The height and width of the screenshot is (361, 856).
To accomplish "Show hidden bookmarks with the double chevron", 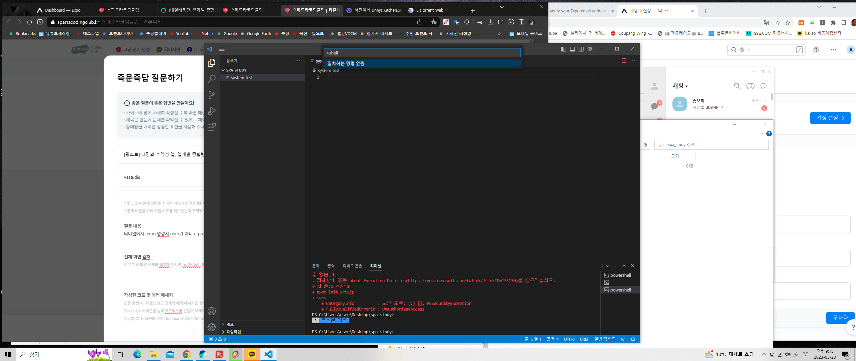I will (499, 34).
